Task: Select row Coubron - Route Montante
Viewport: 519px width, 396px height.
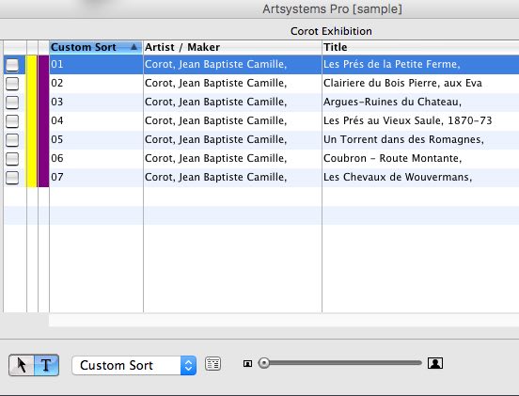Action: (261, 159)
